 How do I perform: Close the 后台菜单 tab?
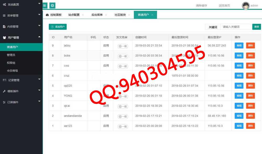click(106, 15)
